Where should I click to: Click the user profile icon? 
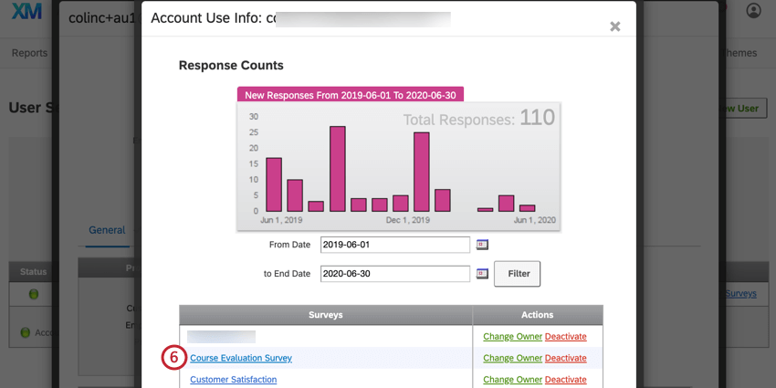[x=753, y=11]
